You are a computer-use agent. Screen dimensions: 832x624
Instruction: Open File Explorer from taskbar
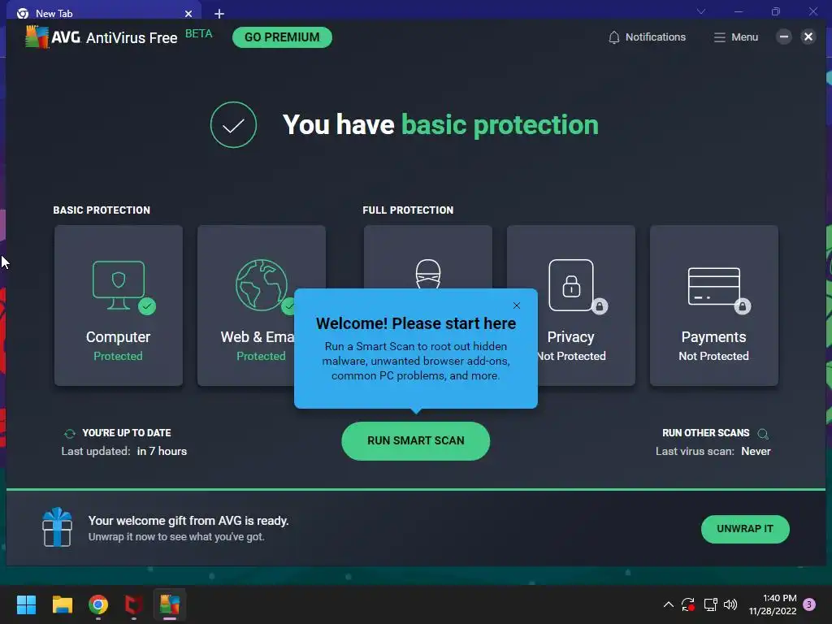(62, 604)
